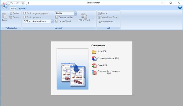183x106 pixels.
Task: Click the Seleccionar Todo button
Action: click(x=108, y=17)
